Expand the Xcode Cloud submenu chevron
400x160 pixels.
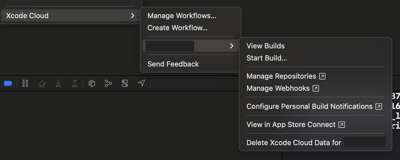(x=133, y=16)
